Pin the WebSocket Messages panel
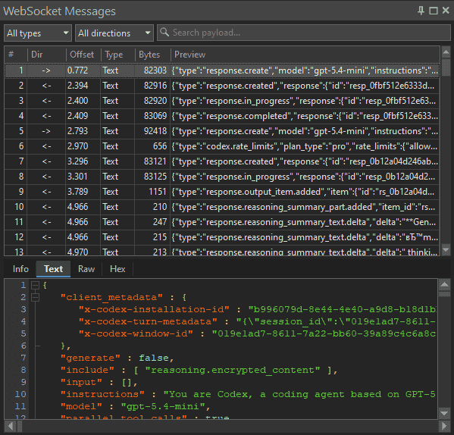Viewport: 454px width, 435px height. coord(421,11)
